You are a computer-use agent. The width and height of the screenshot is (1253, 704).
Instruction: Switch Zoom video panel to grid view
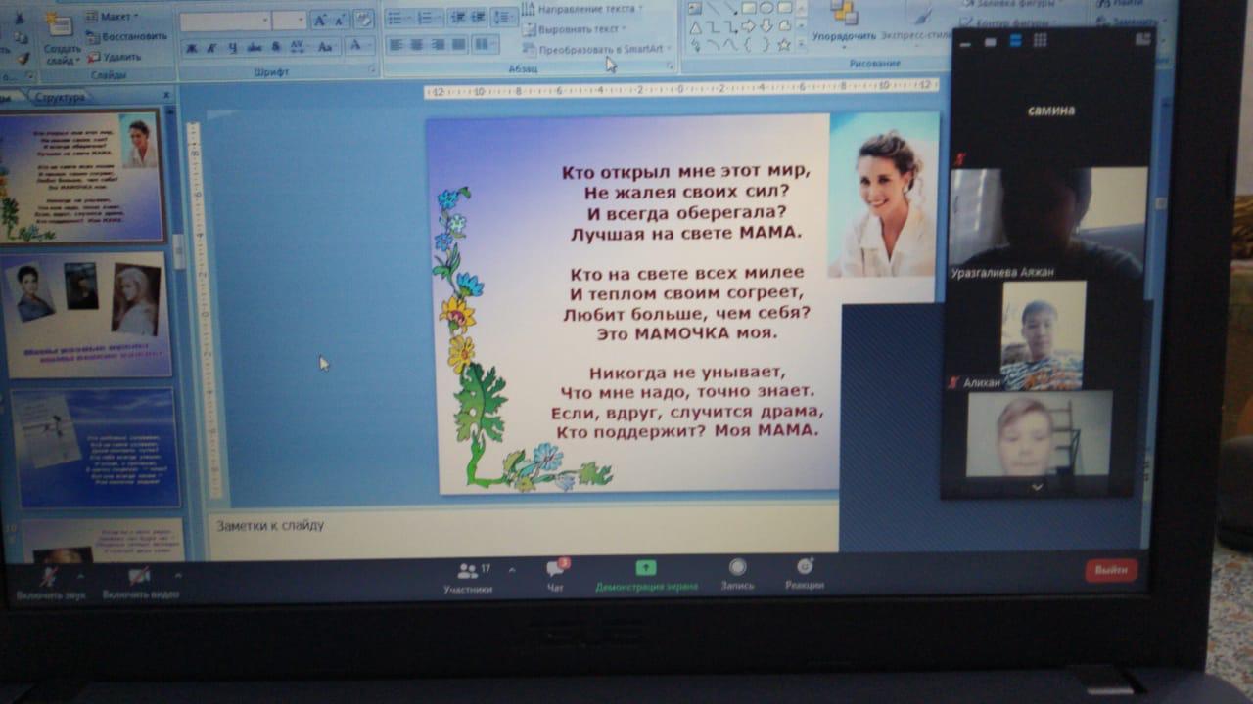pyautogui.click(x=1040, y=40)
